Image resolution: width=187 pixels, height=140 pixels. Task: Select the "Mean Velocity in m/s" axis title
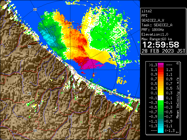coord(178,98)
